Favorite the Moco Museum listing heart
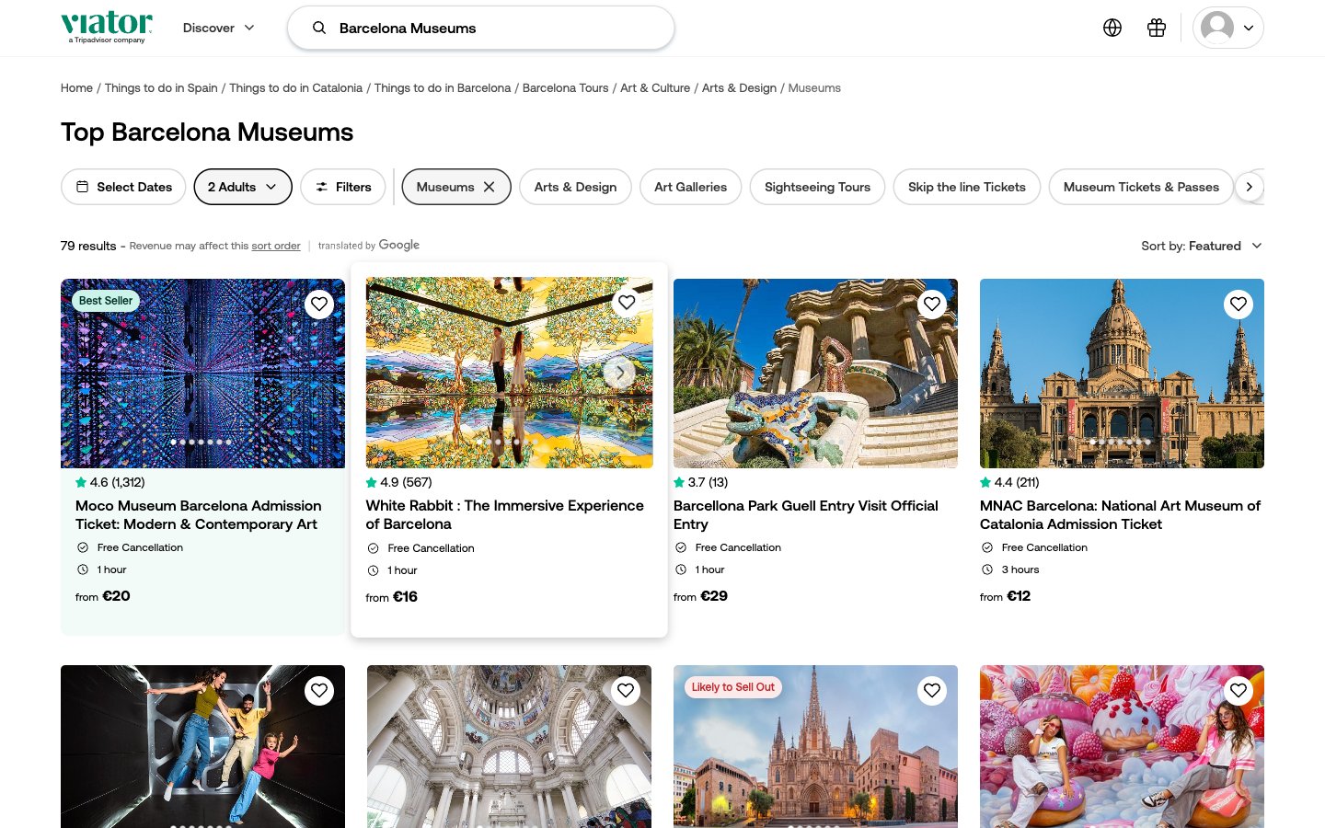This screenshot has width=1325, height=828. pyautogui.click(x=319, y=304)
